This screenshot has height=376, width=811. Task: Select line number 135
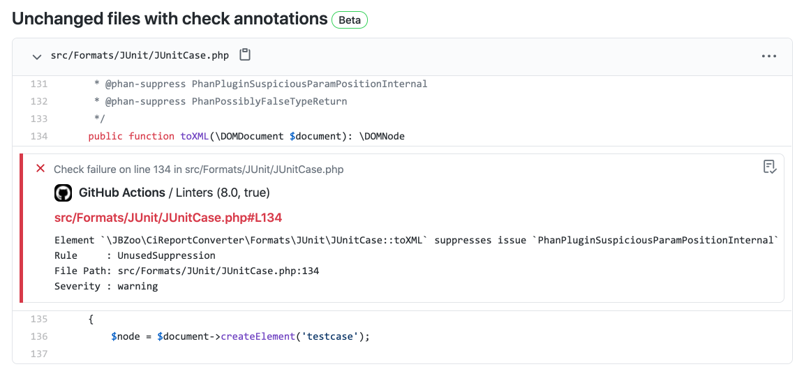39,319
